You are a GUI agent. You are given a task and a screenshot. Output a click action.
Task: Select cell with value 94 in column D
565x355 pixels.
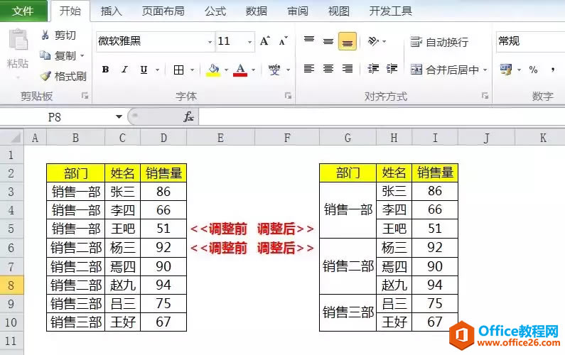[163, 285]
